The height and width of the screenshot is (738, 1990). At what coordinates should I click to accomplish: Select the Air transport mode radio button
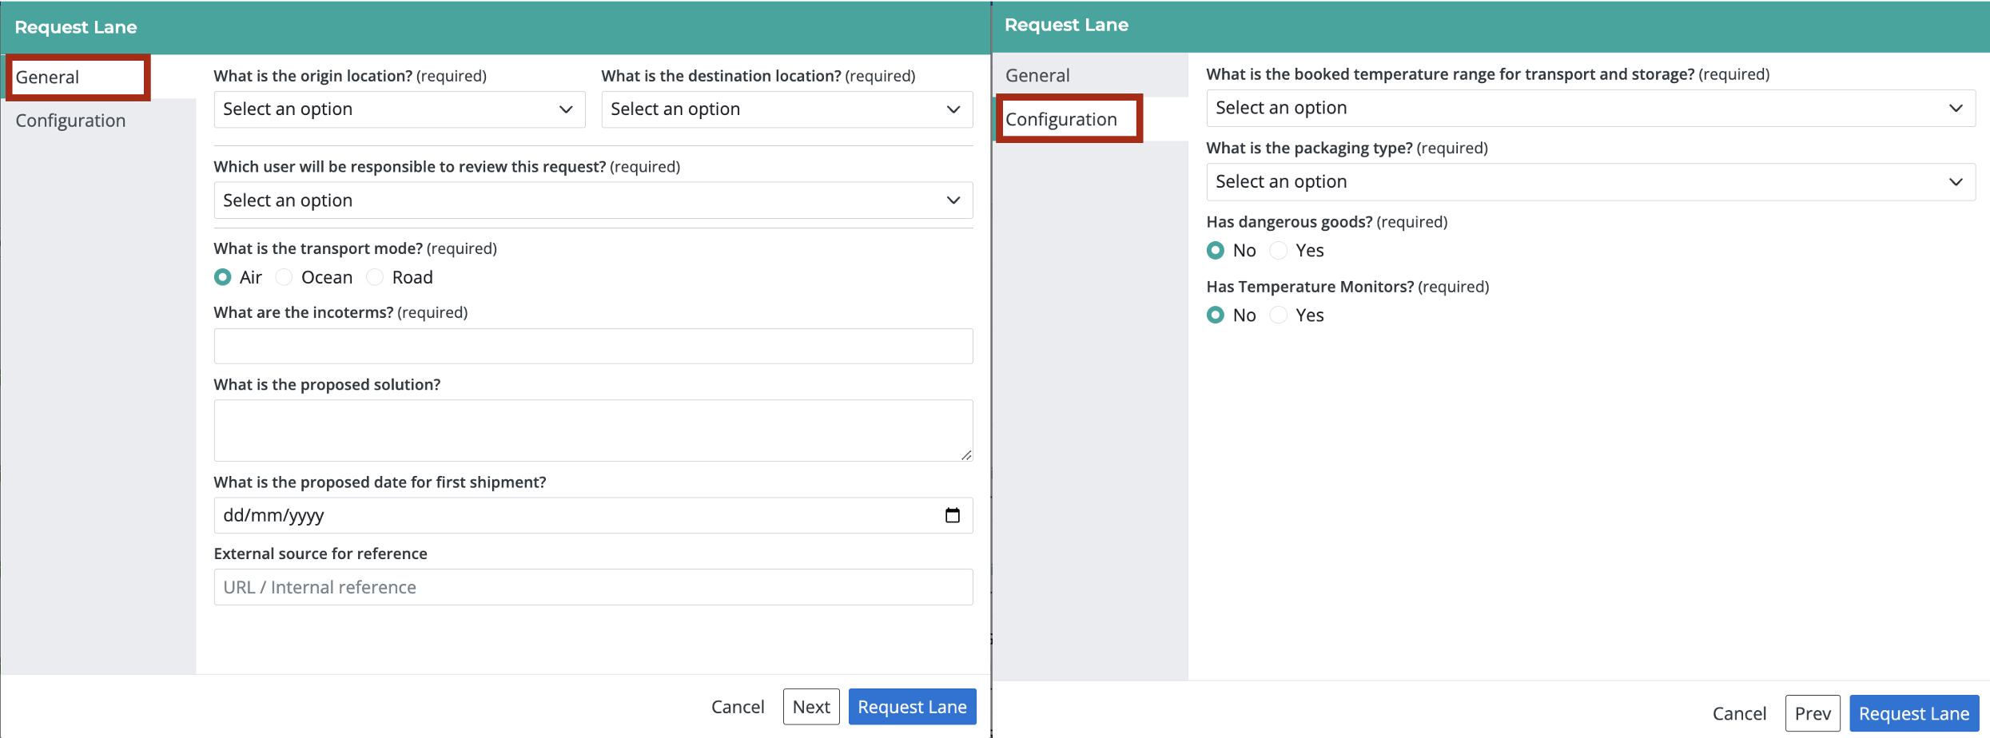[x=223, y=277]
